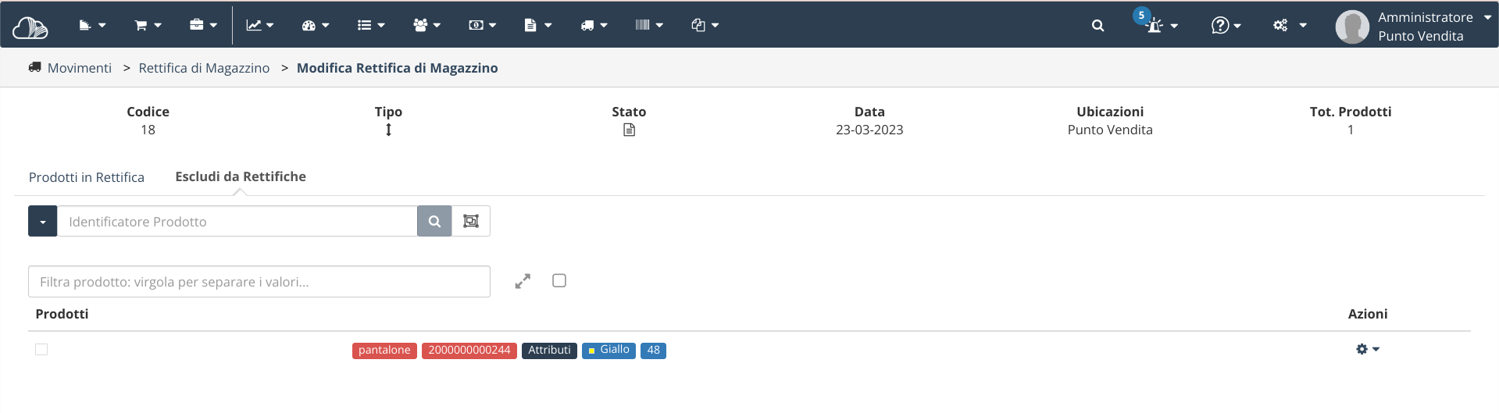Click the grey product search button

tap(434, 222)
